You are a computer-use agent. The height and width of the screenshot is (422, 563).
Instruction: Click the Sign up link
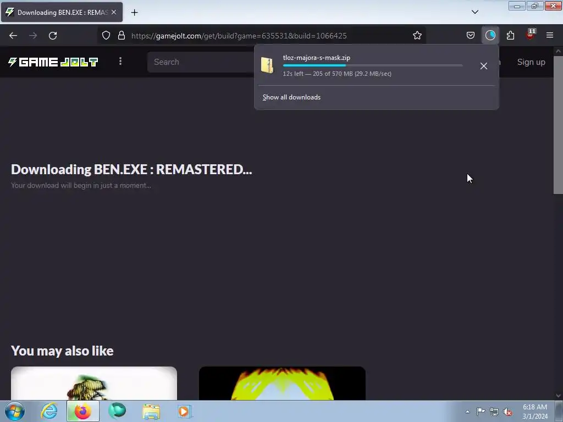[x=531, y=62]
